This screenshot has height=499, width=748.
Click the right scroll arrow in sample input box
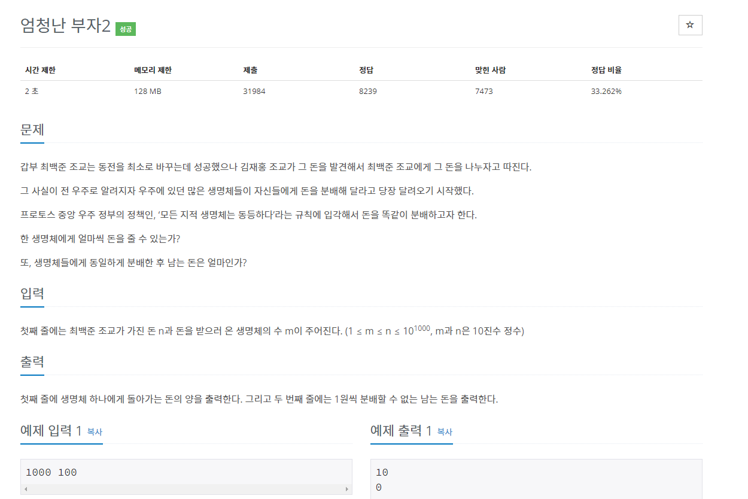click(347, 489)
